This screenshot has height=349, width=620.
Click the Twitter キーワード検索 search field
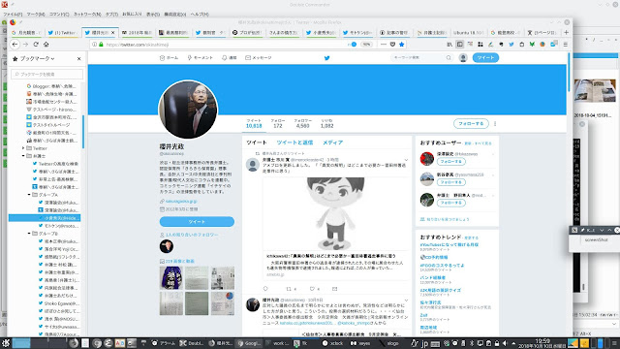pyautogui.click(x=421, y=58)
